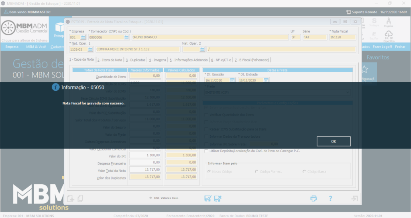Toggle Utilizar Depósito/Localização do Cad. do Item checkbox

pyautogui.click(x=206, y=151)
